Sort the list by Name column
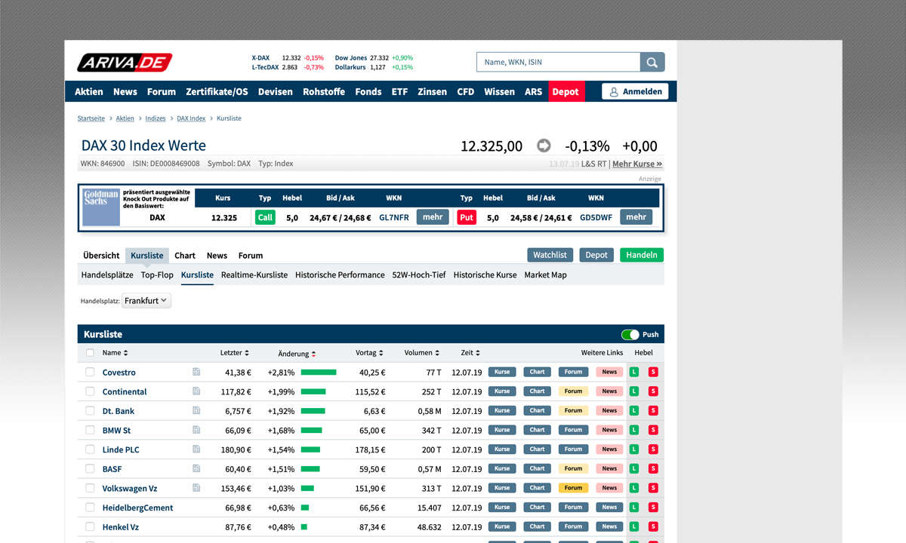906x543 pixels. (x=116, y=352)
